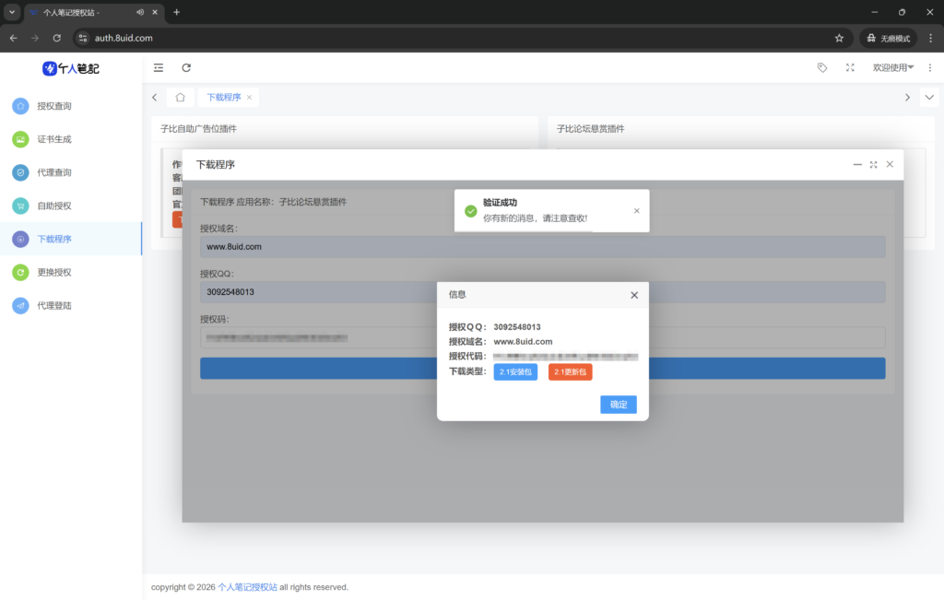Reload the browser page
Image resolution: width=944 pixels, height=600 pixels.
(56, 38)
